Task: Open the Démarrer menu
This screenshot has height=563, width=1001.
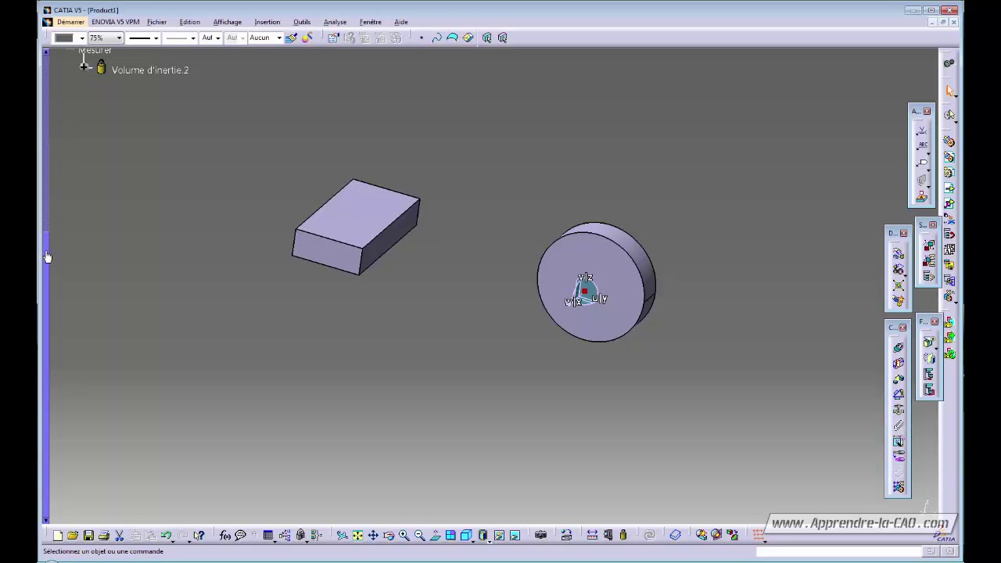Action: pos(70,22)
